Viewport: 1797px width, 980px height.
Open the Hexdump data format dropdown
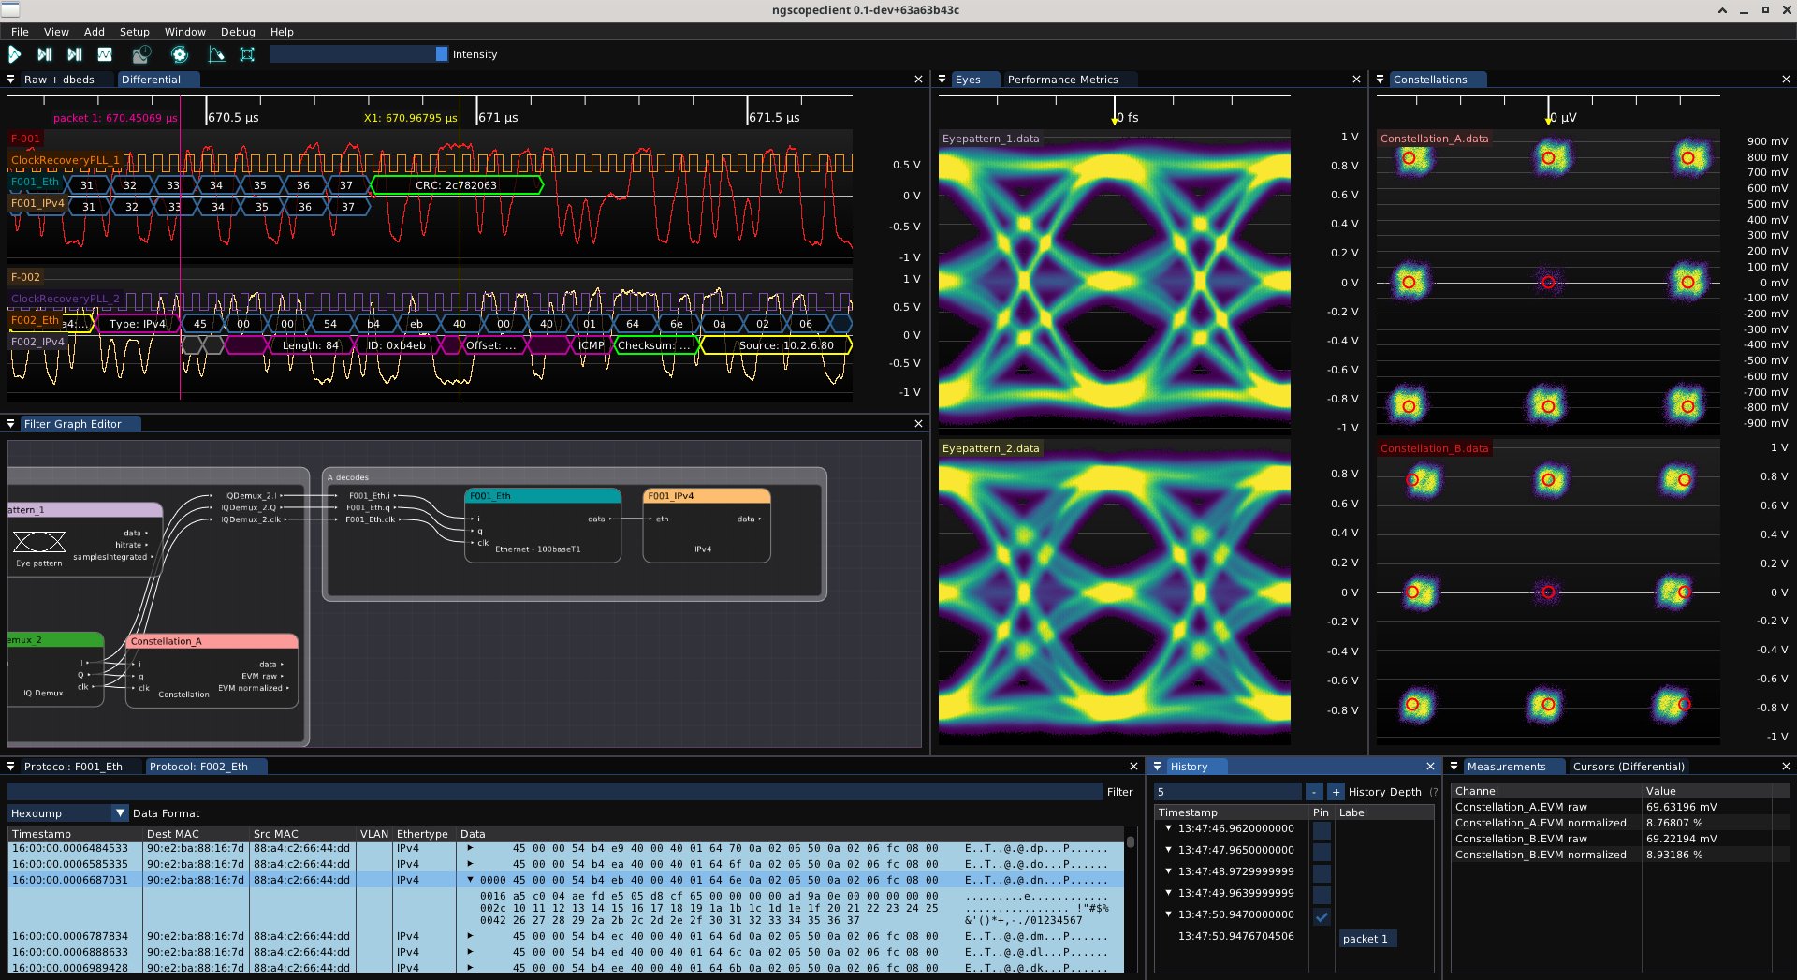(x=119, y=813)
